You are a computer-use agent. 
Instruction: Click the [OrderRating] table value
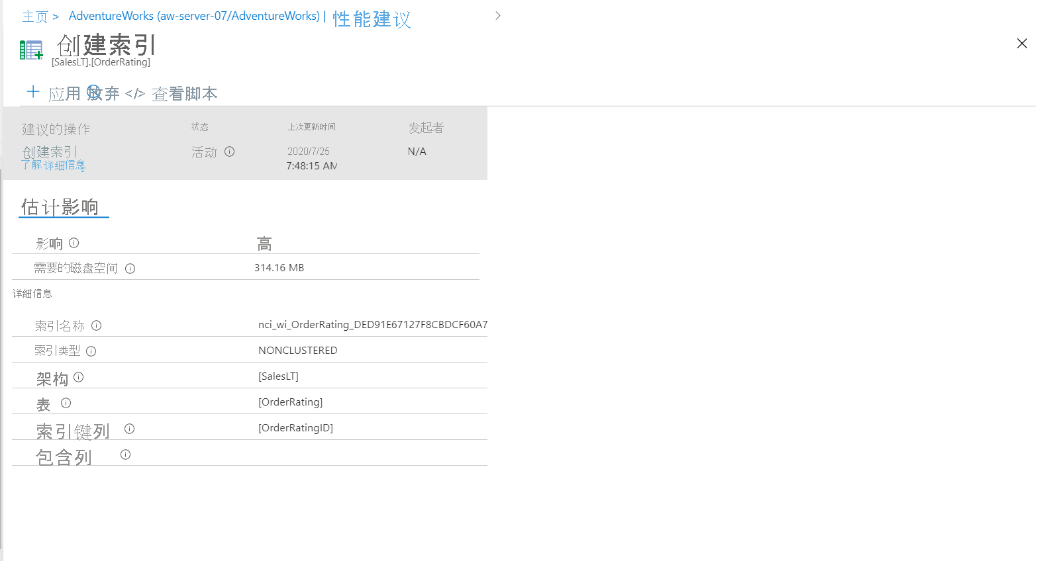290,402
